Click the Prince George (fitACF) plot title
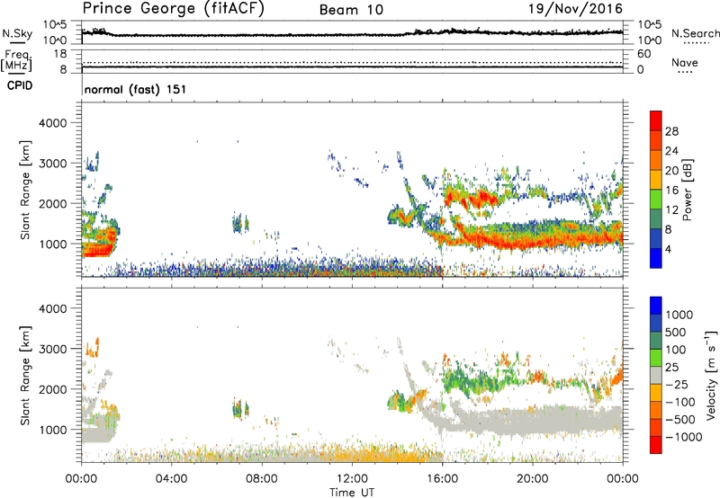Image resolution: width=720 pixels, height=498 pixels. tap(173, 9)
